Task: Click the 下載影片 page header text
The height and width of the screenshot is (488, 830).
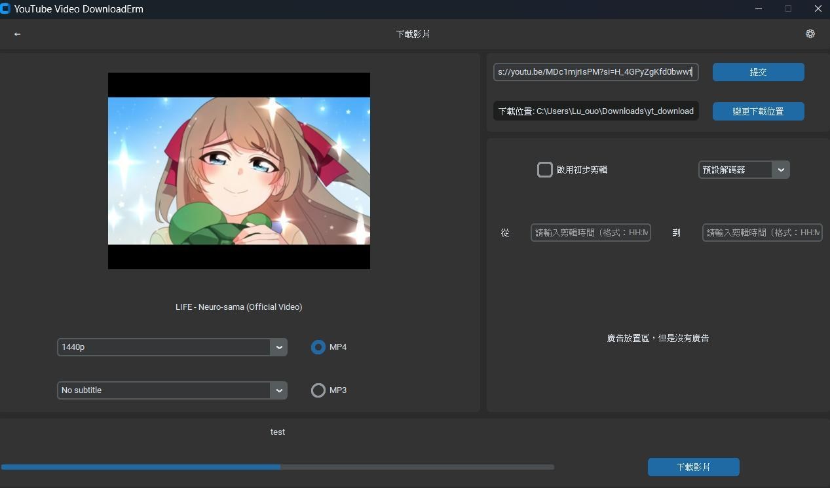Action: click(x=413, y=34)
